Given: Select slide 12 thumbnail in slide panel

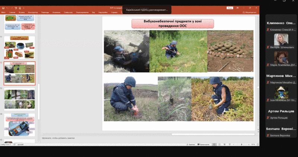Looking at the screenshot, I should [19, 73].
